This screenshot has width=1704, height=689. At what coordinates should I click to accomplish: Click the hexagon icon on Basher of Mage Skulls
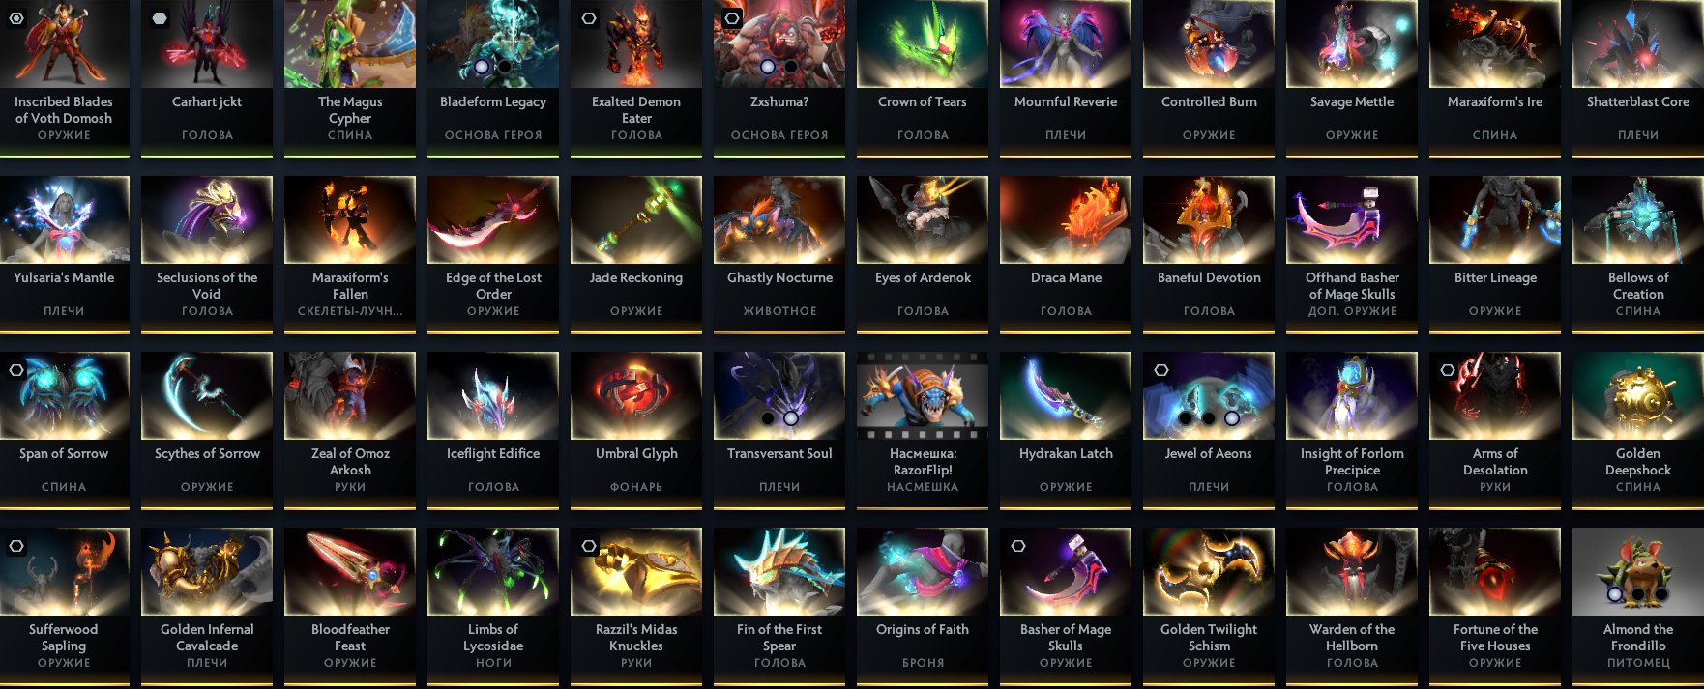click(1018, 546)
